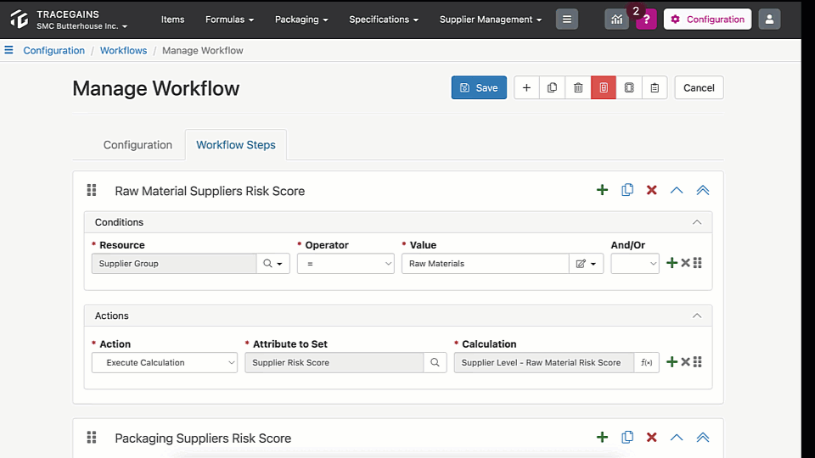Image resolution: width=815 pixels, height=458 pixels.
Task: Save the workflow
Action: tap(479, 87)
